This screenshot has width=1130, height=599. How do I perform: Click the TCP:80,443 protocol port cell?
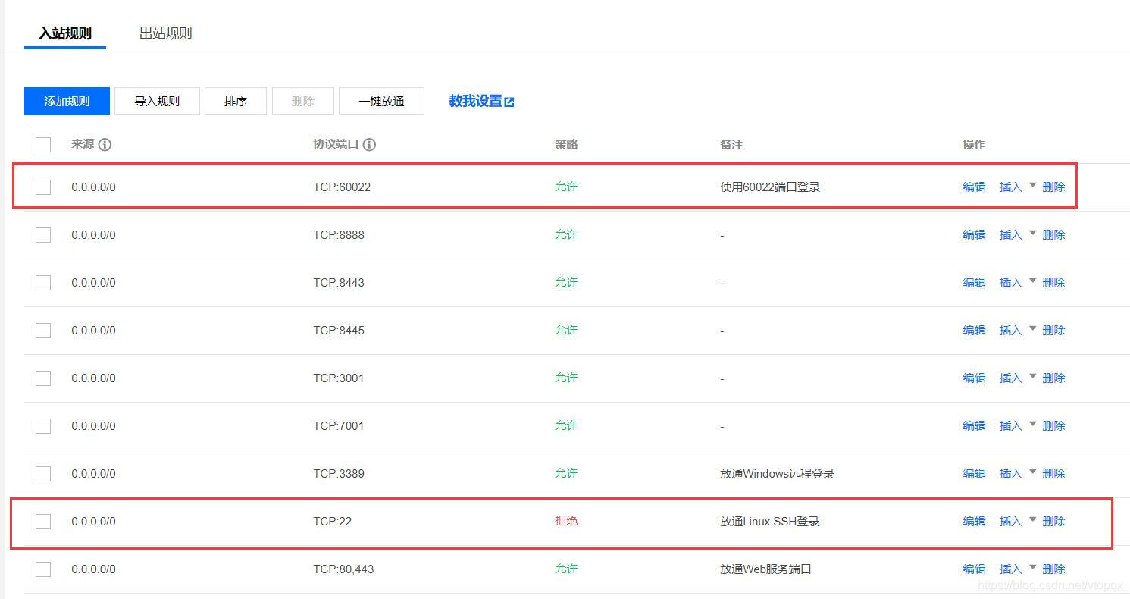[343, 569]
